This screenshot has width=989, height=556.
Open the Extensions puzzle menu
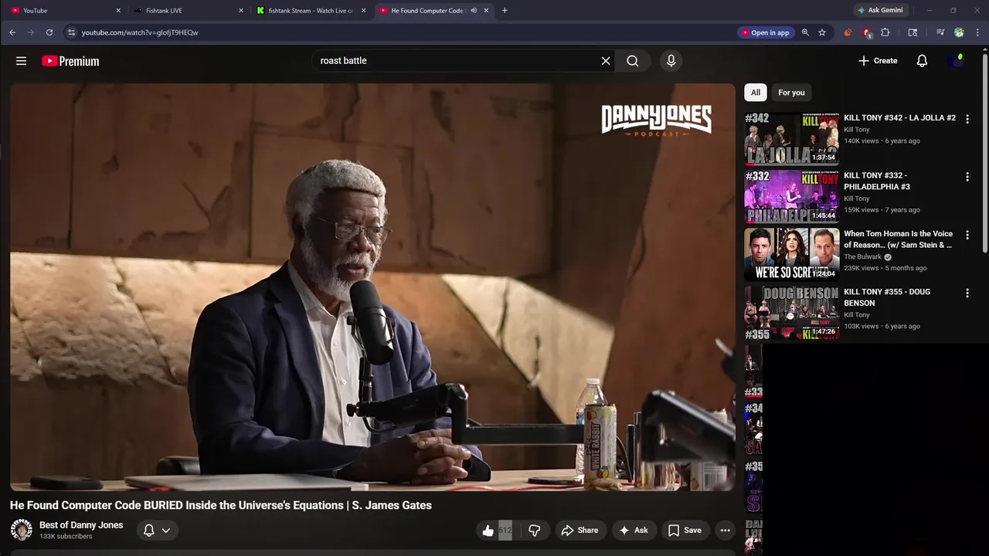coord(885,32)
